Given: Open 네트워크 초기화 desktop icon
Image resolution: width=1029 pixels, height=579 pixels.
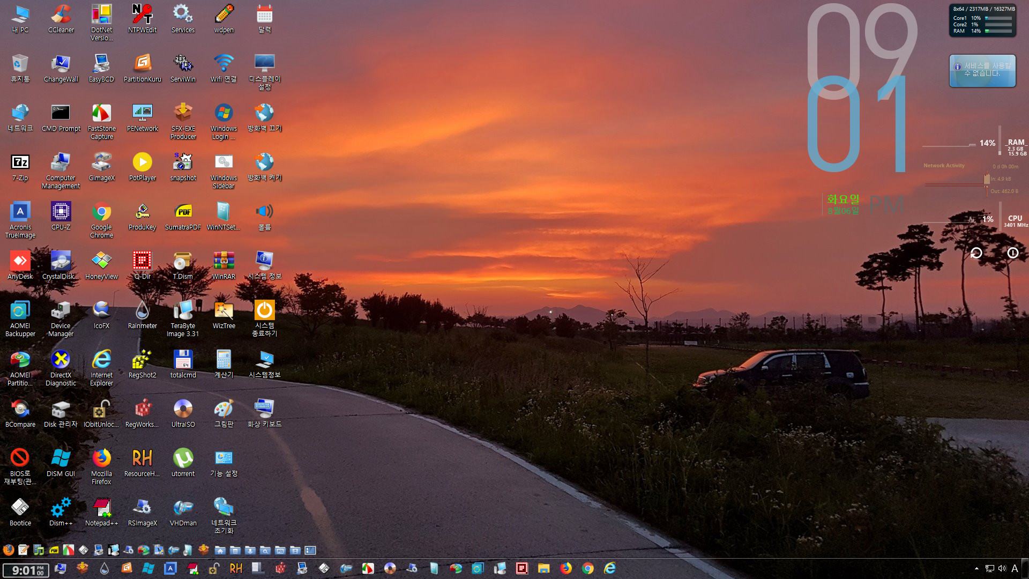Looking at the screenshot, I should click(223, 516).
